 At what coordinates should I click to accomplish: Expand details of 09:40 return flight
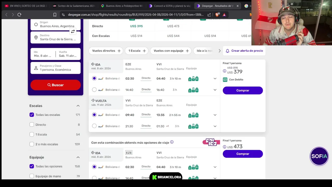(x=215, y=115)
